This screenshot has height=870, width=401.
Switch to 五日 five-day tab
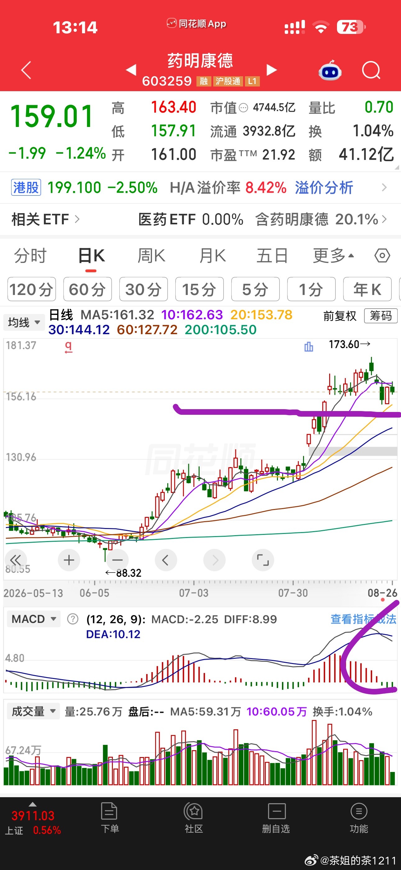272,256
